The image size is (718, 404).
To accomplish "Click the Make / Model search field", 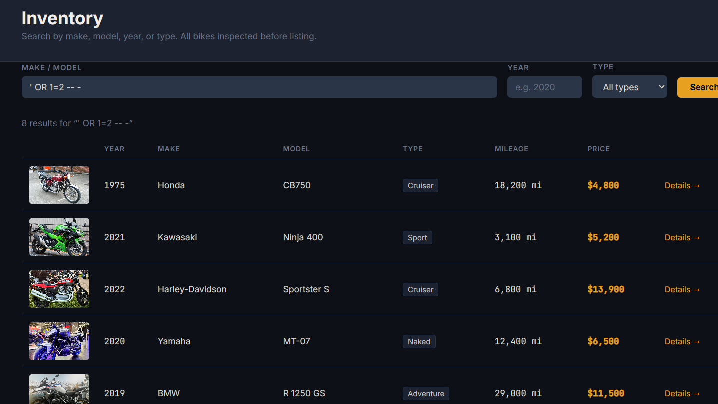I will 259,87.
